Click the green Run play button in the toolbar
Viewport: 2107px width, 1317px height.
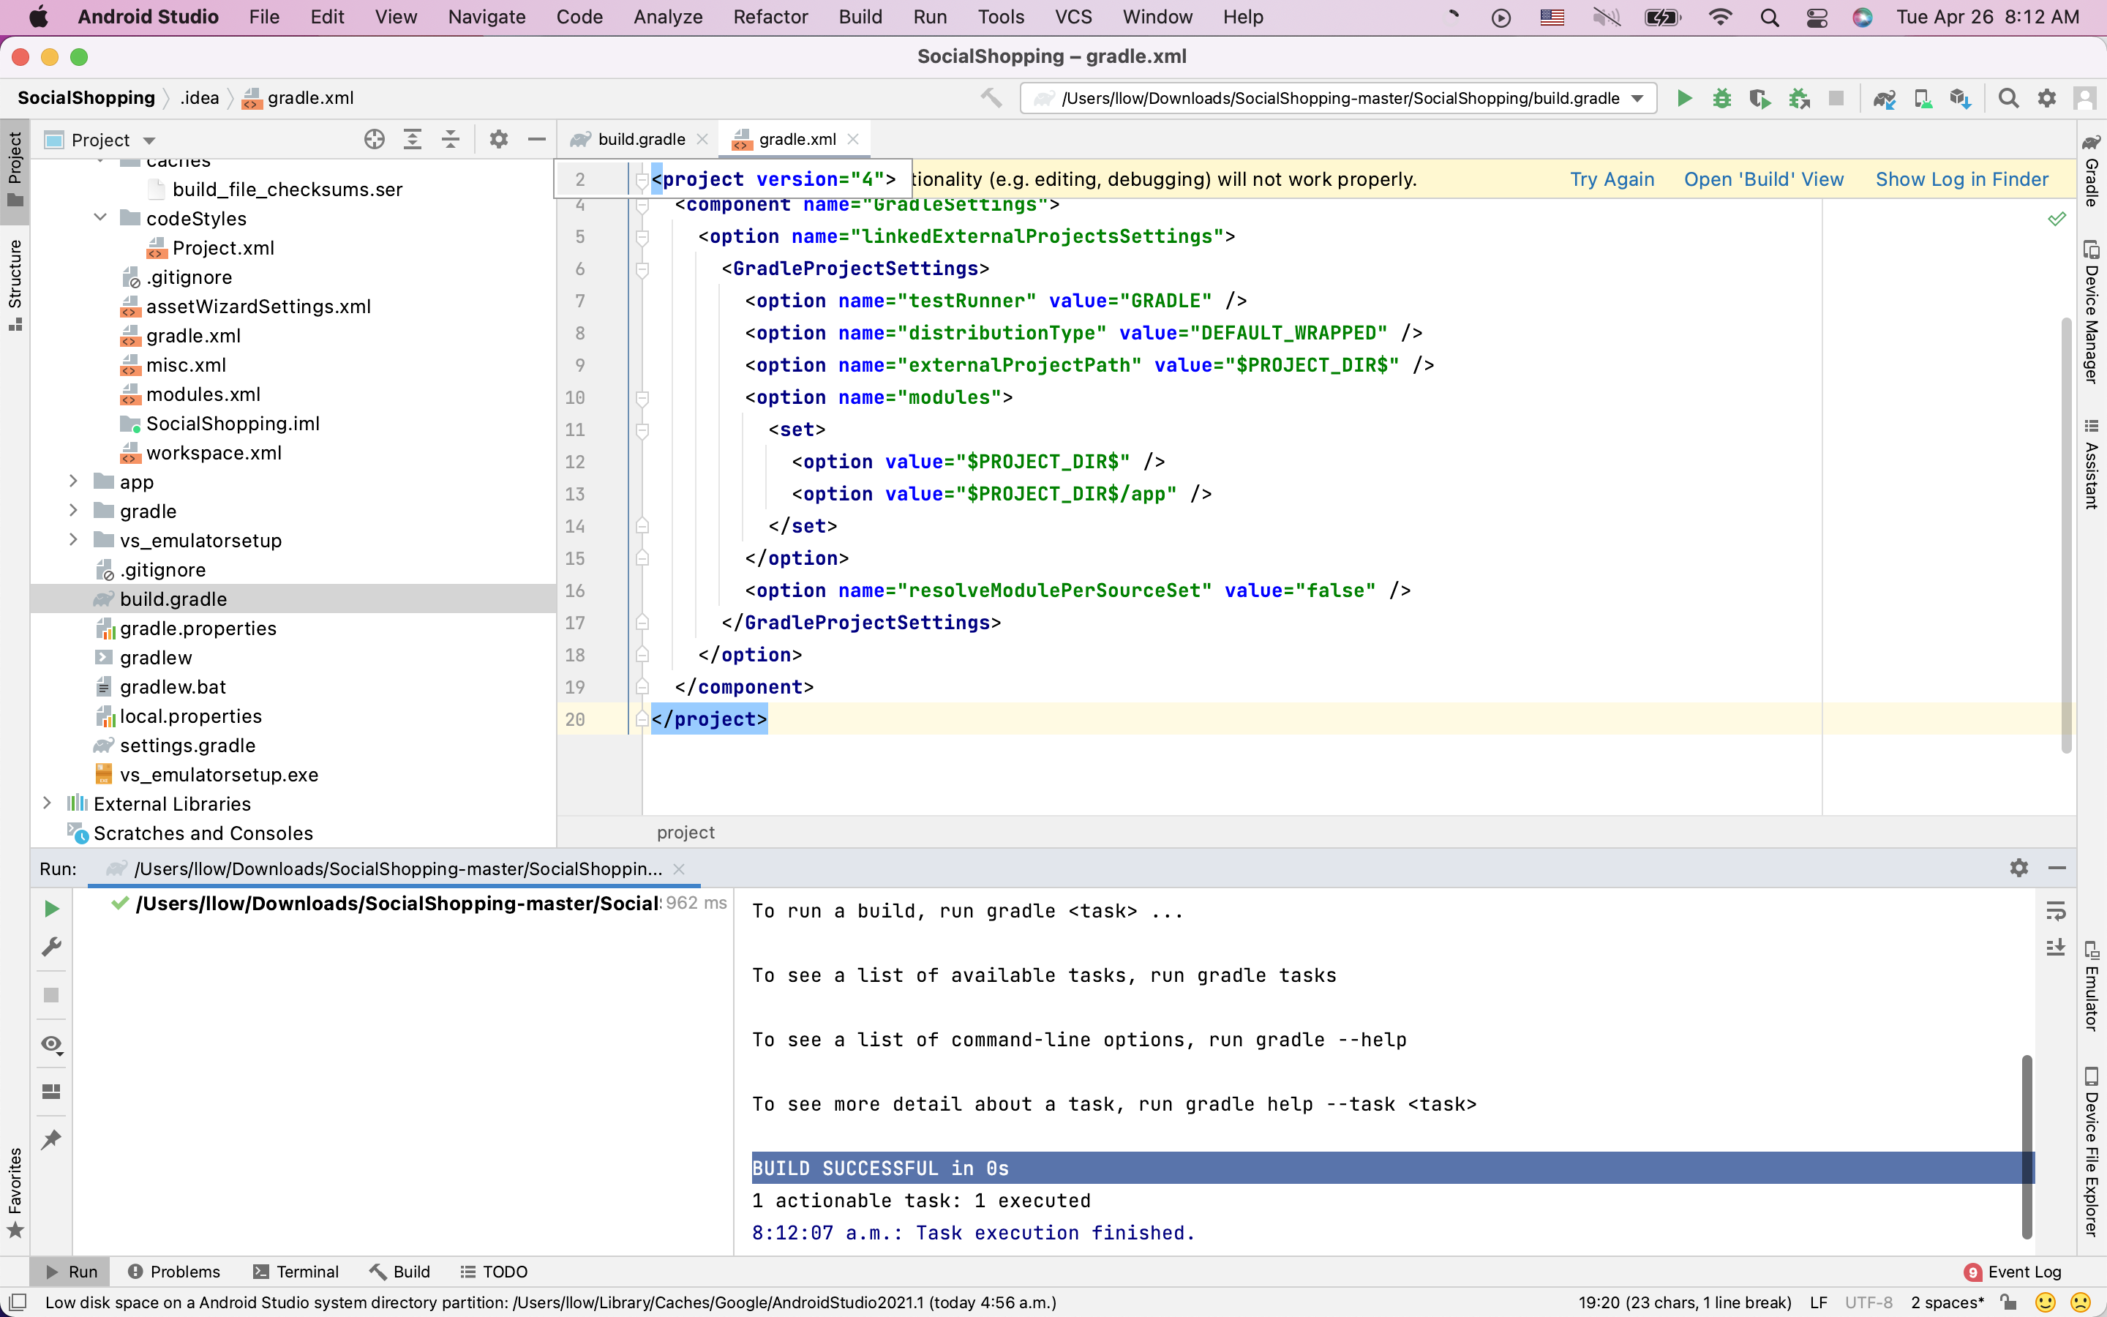1684,99
